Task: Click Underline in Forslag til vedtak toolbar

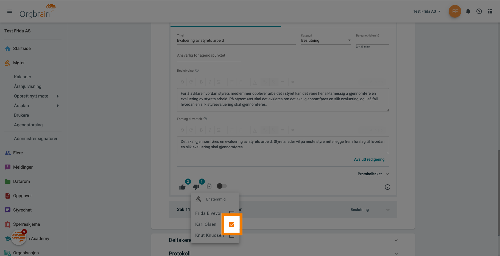Action: [x=219, y=130]
